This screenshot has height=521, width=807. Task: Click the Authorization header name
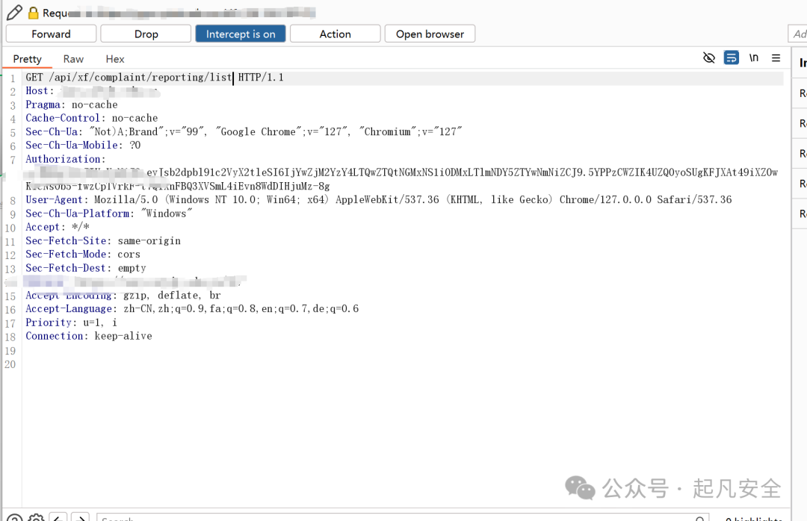click(x=65, y=160)
